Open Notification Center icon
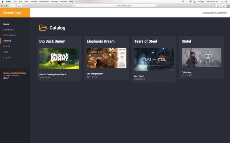230x143 pixels. pyautogui.click(x=226, y=2)
